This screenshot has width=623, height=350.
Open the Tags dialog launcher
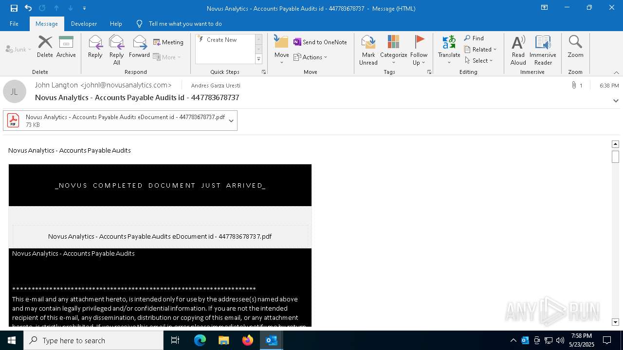coord(429,72)
